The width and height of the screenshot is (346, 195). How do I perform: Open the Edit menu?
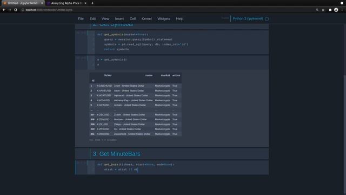(92, 19)
